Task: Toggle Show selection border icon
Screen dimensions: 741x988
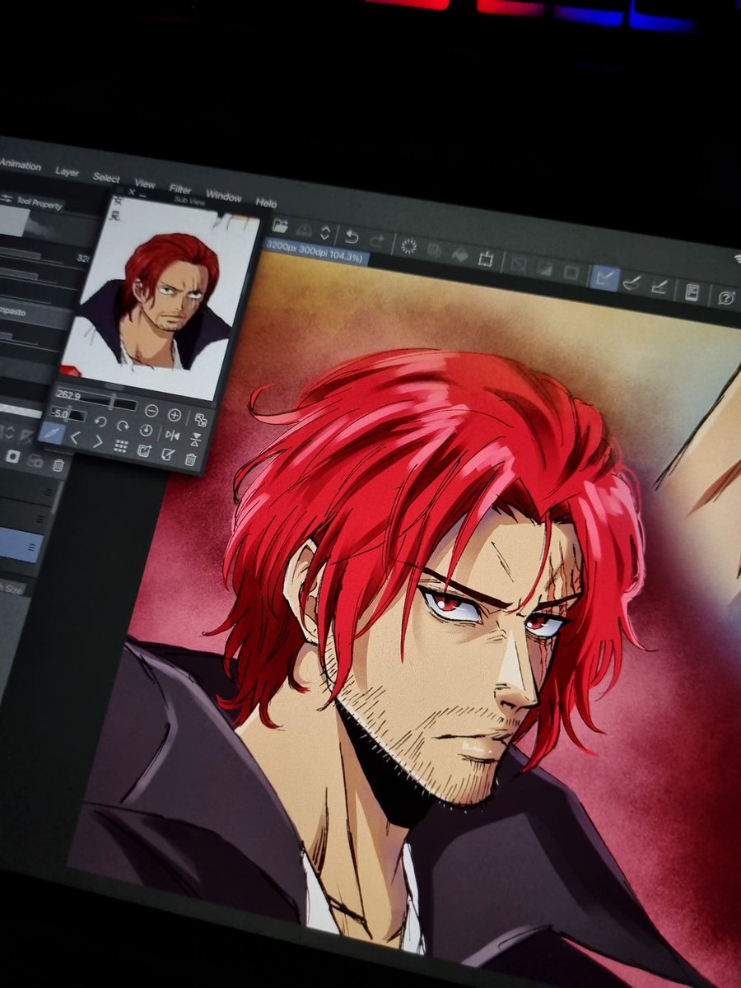Action: [x=571, y=272]
